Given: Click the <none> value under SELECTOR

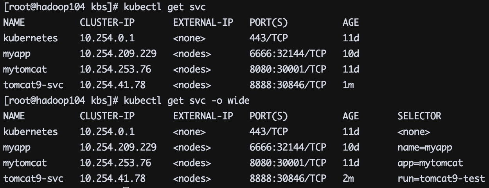Looking at the screenshot, I should tap(413, 132).
